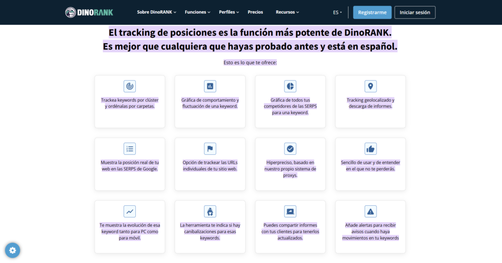Click the pie chart competitors icon
The width and height of the screenshot is (502, 263).
tap(290, 86)
